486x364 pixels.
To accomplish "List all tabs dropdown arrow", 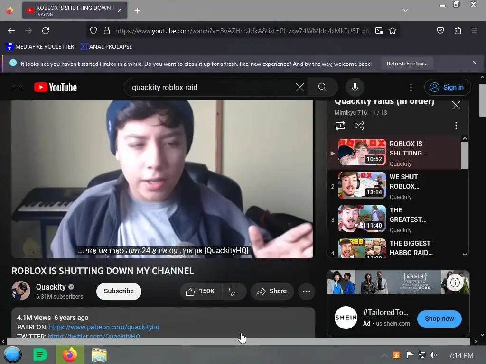I will click(x=405, y=10).
